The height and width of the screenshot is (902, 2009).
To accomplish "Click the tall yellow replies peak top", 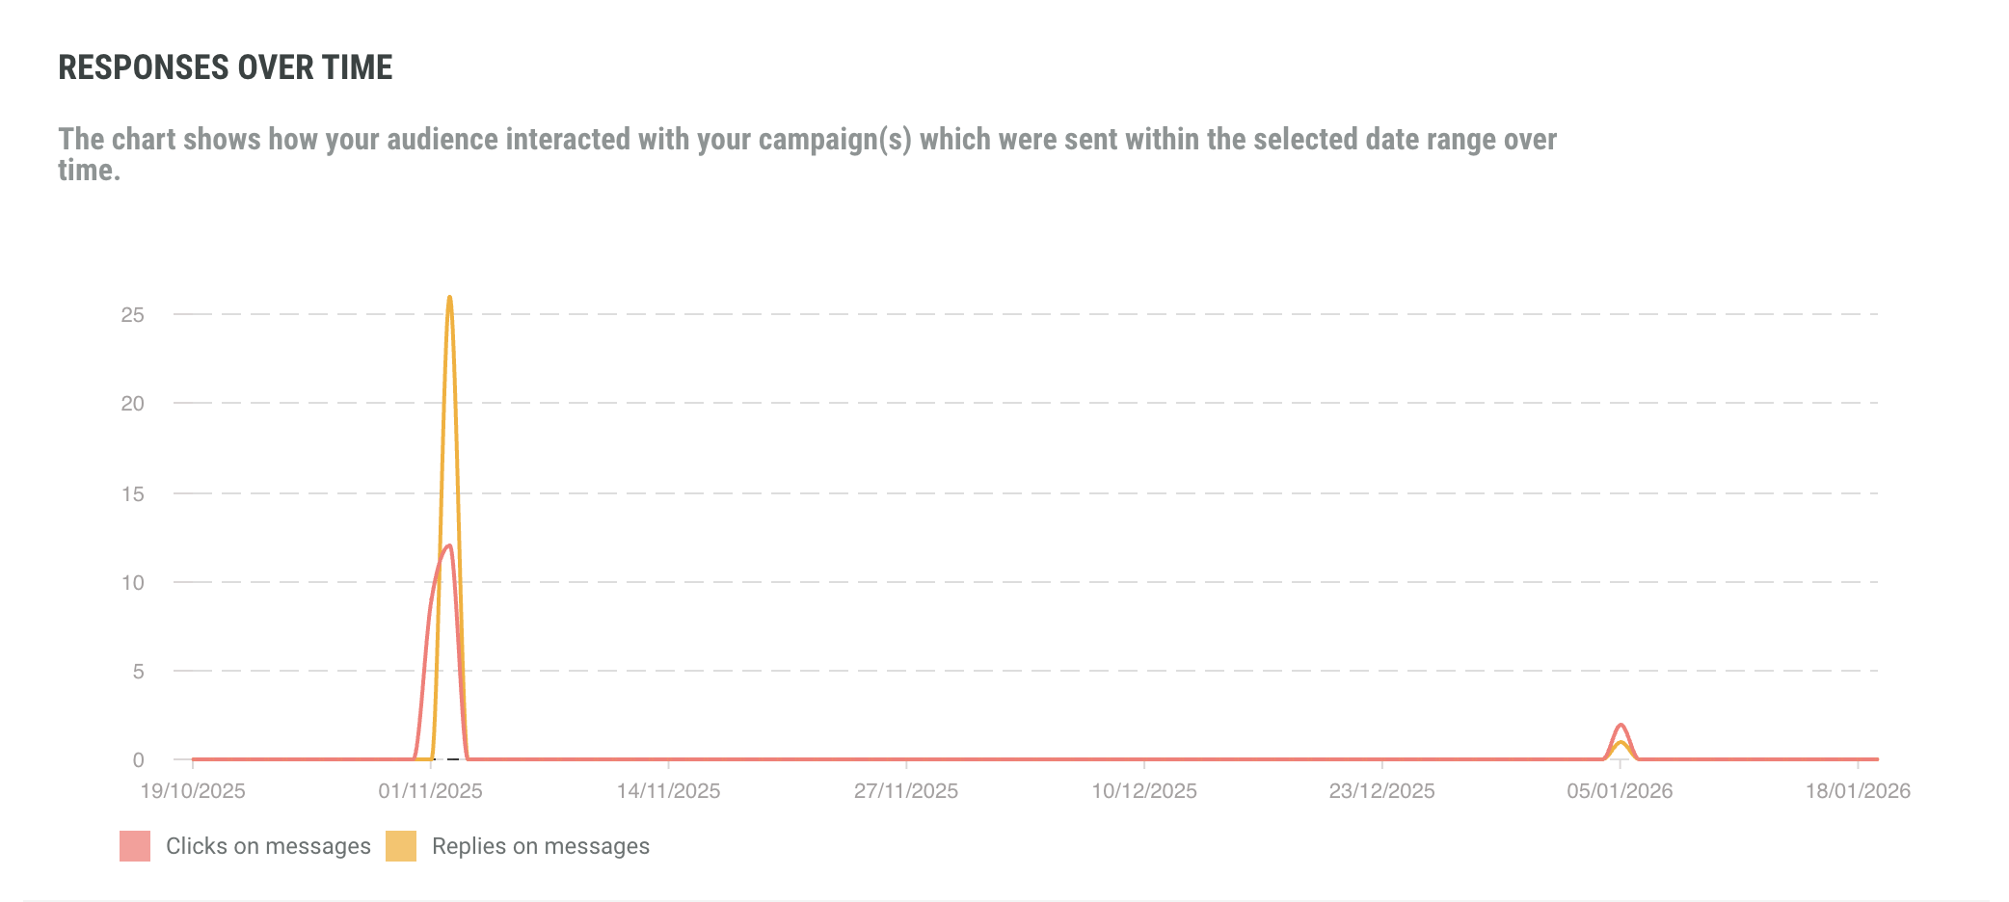I will tap(449, 298).
